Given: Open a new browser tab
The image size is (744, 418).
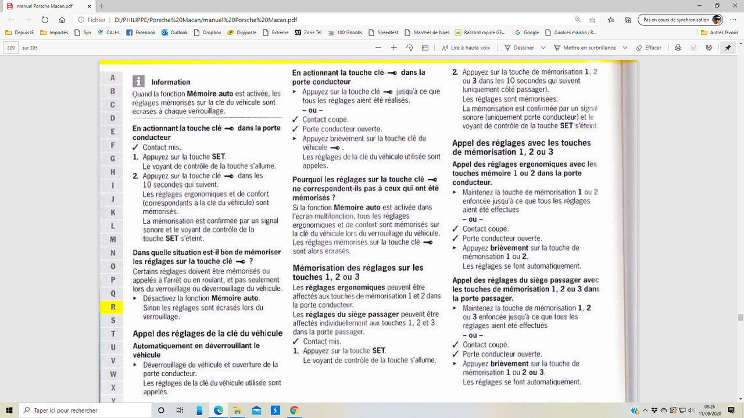Looking at the screenshot, I should click(102, 6).
